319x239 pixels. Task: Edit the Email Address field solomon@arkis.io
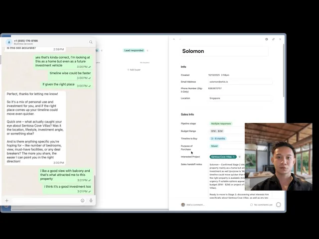pyautogui.click(x=240, y=82)
